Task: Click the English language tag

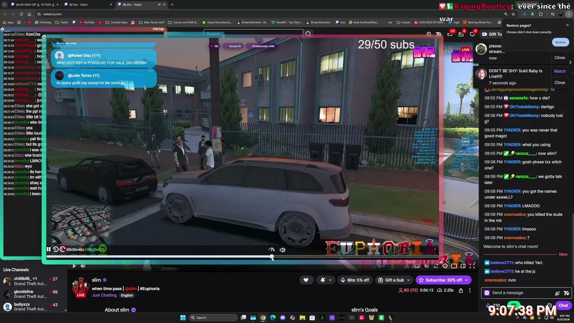Action: click(127, 295)
